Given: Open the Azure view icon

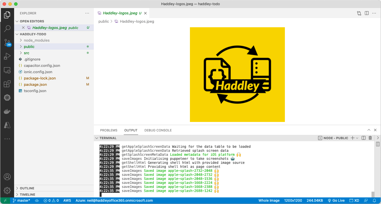Looking at the screenshot, I should (7, 125).
